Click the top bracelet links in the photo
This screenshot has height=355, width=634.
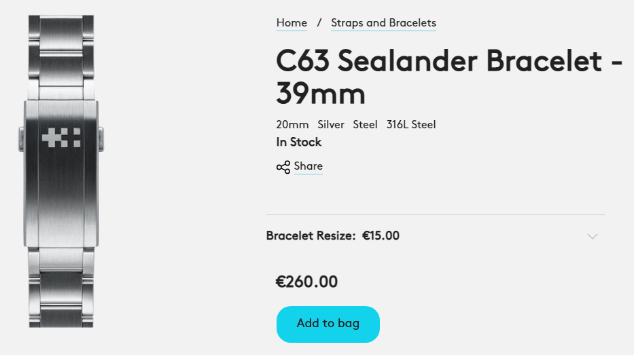(61, 57)
